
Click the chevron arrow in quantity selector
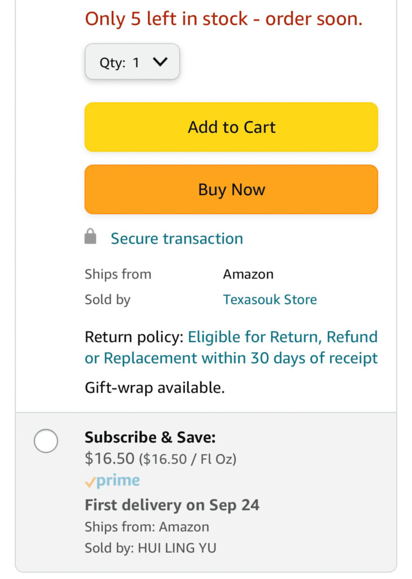161,62
